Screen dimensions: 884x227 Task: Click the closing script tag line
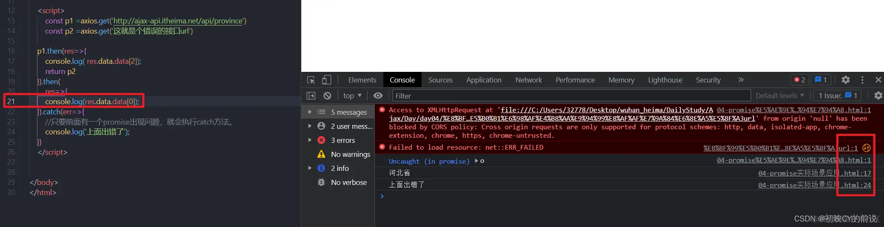pos(52,152)
